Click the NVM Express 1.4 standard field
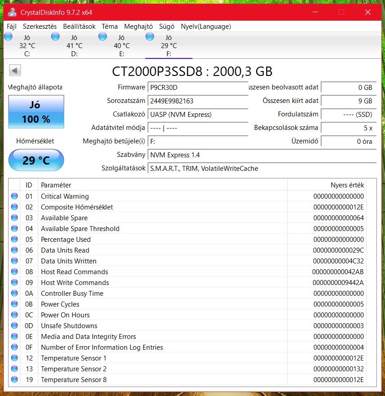 262,155
